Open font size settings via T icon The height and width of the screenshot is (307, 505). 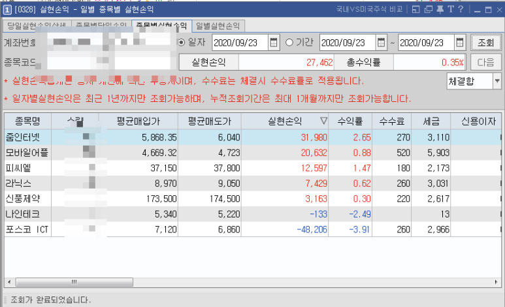pyautogui.click(x=451, y=9)
